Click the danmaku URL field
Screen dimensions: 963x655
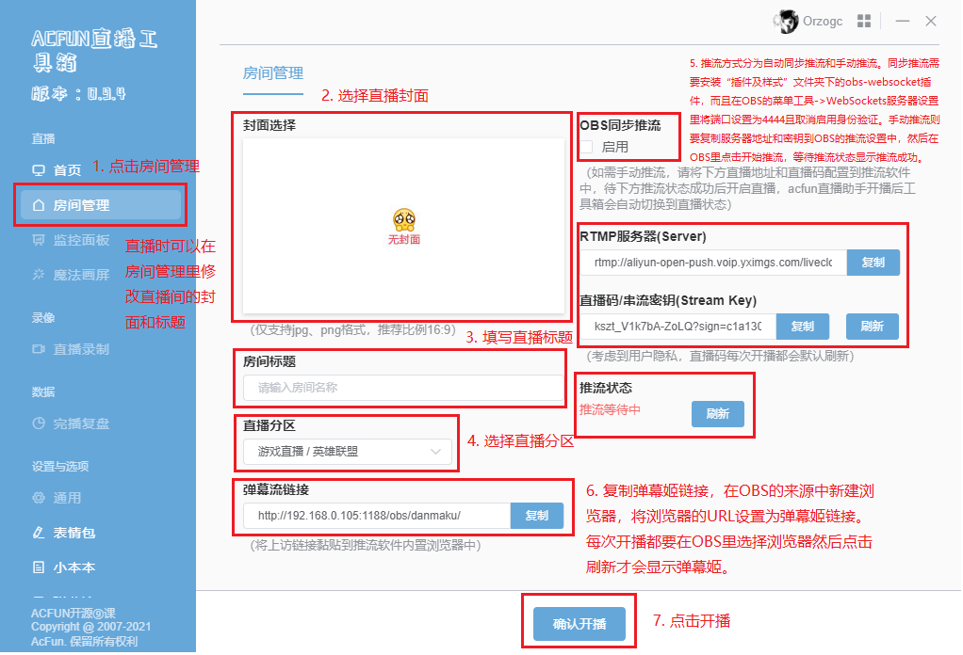(377, 516)
